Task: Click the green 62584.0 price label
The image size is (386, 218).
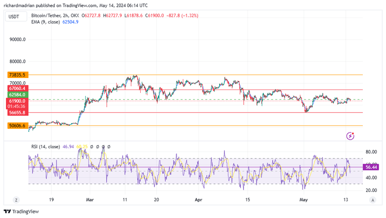Action: (x=17, y=95)
